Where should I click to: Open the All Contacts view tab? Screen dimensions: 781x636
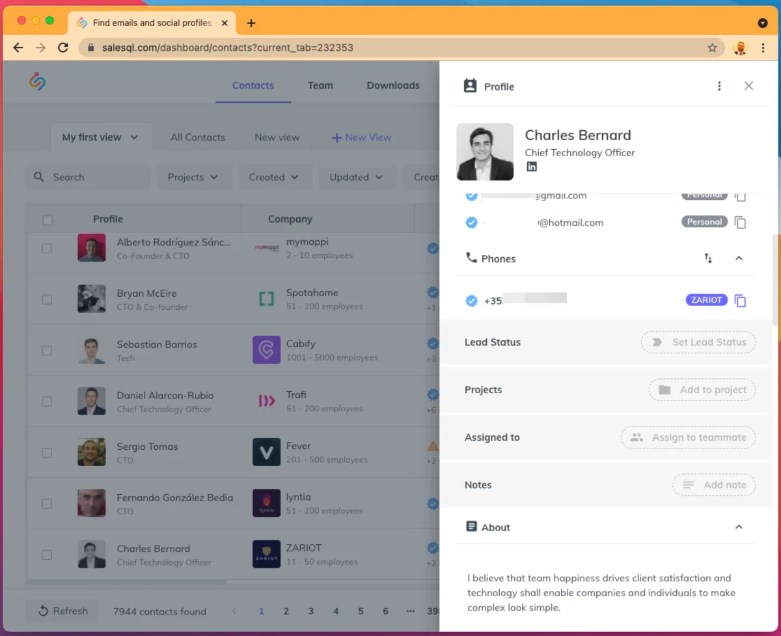pos(198,137)
